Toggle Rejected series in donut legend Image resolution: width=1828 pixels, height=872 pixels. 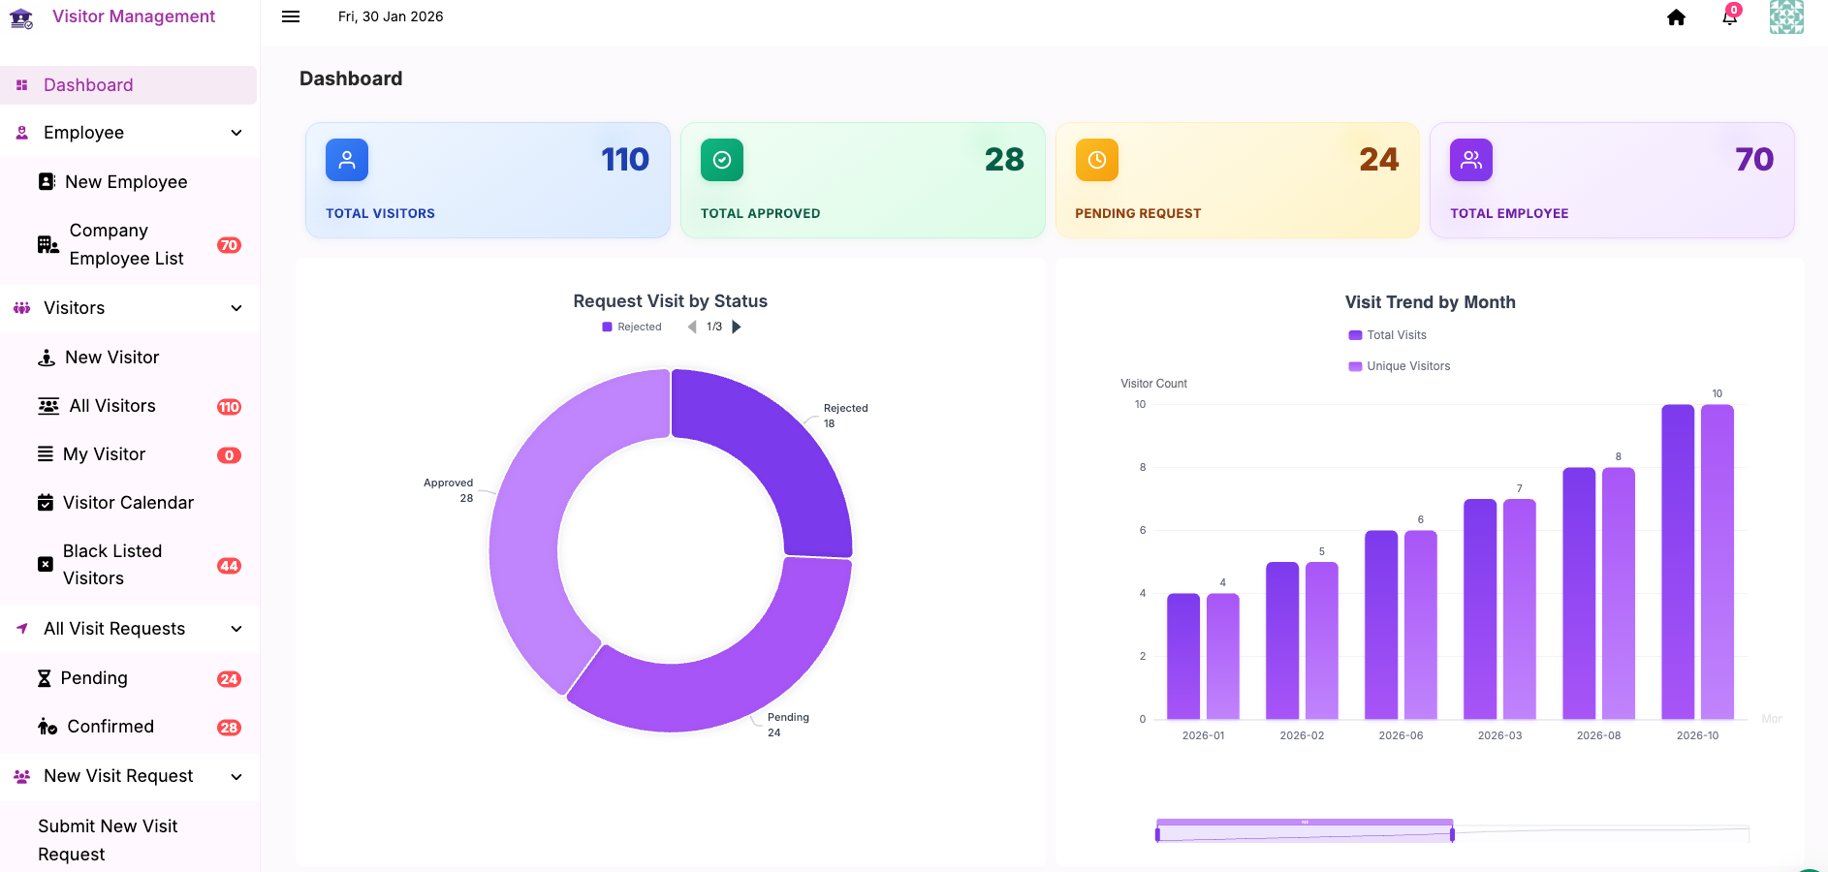(632, 327)
